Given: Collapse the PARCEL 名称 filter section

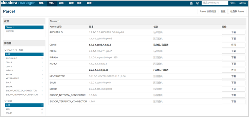Looking at the screenshot, I should click(x=14, y=50).
